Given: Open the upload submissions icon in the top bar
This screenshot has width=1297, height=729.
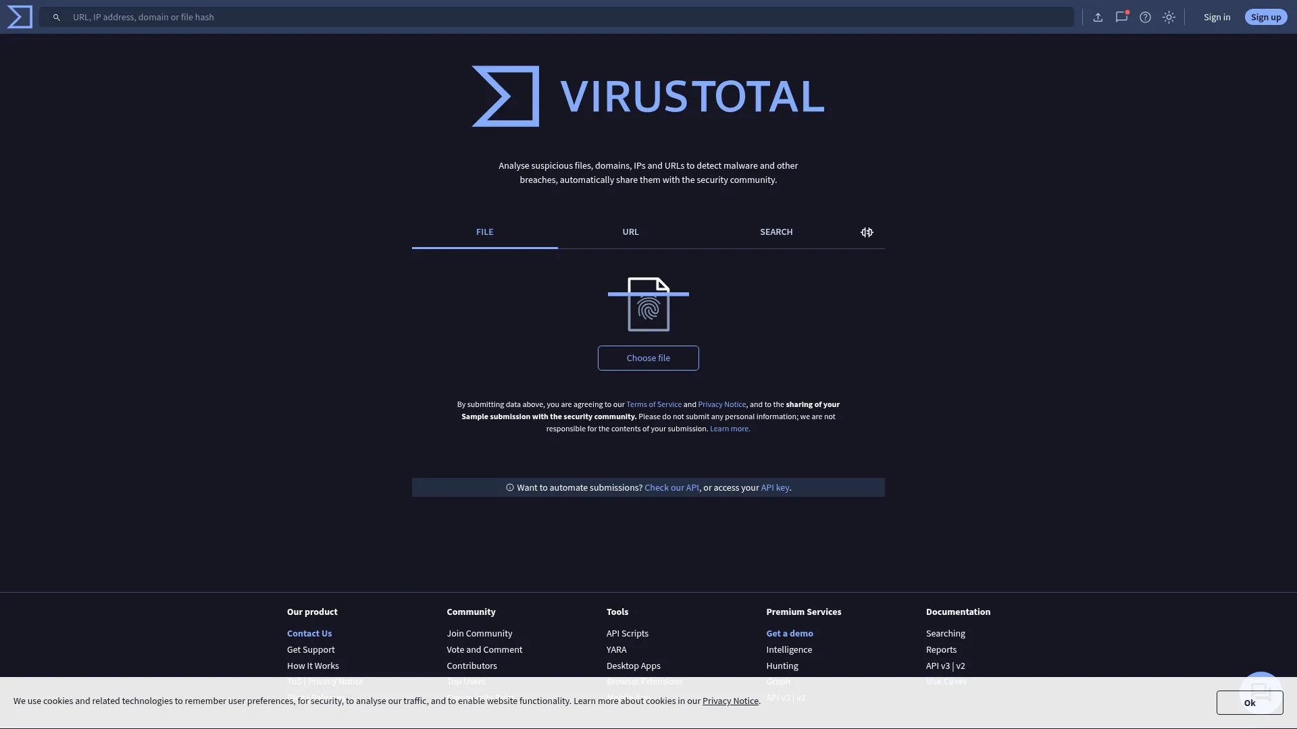Looking at the screenshot, I should 1098,17.
